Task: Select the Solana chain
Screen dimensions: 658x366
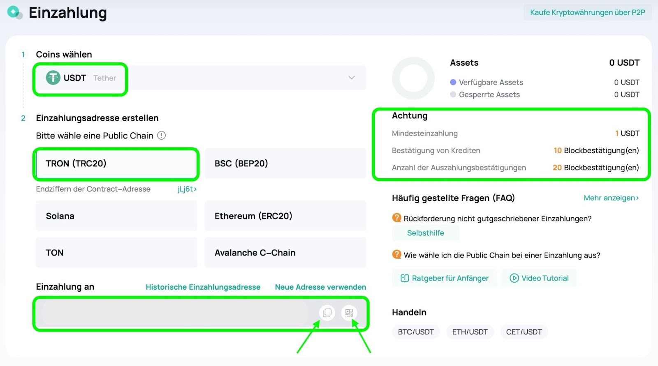Action: click(x=116, y=216)
